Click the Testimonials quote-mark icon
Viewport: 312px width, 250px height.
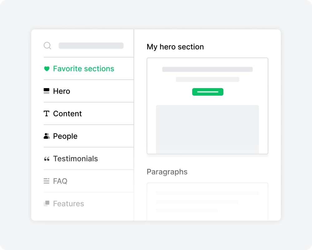46,159
